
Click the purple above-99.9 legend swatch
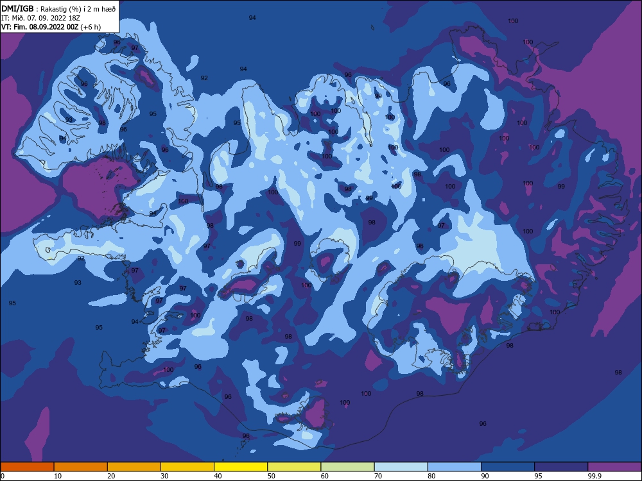(615, 467)
